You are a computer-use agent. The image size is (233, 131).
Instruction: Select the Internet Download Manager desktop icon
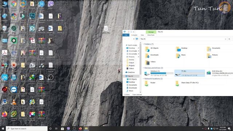(x=32, y=78)
